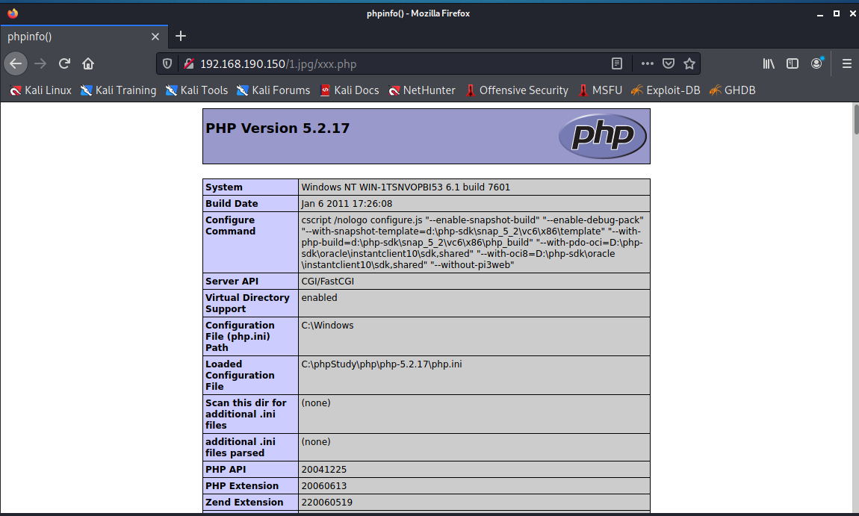859x516 pixels.
Task: Bookmark this page with star icon
Action: [689, 63]
